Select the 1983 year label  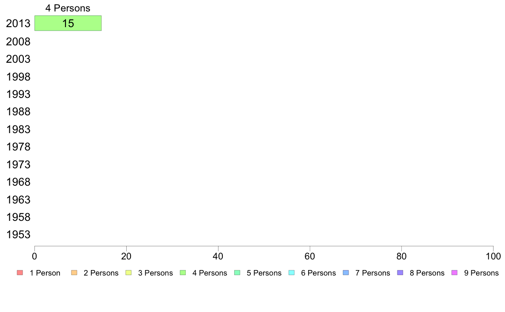click(18, 129)
